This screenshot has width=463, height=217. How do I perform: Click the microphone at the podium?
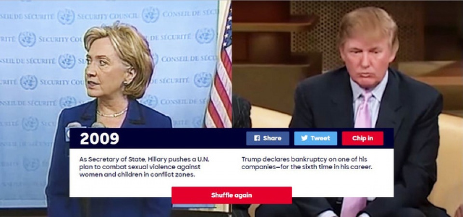pyautogui.click(x=73, y=125)
